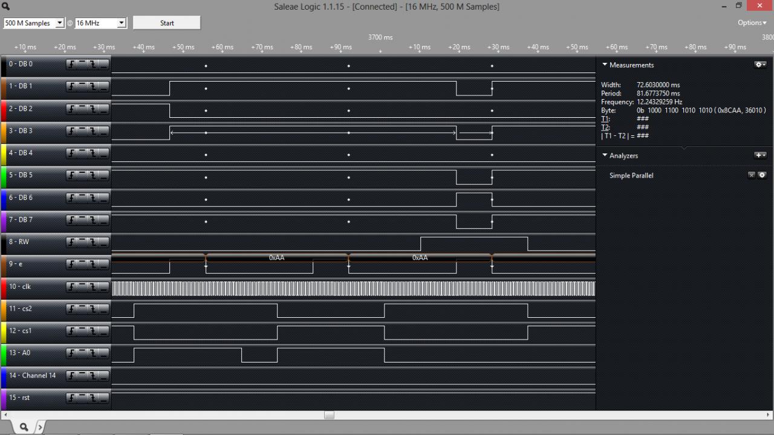774x435 pixels.
Task: Set falling edge trigger on rst channel
Action: 94,398
